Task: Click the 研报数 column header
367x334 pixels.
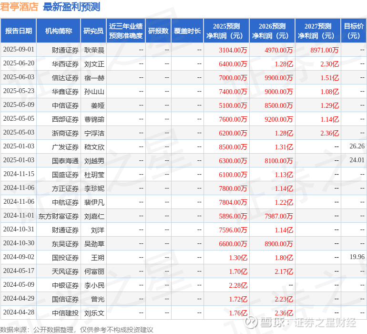Action: (x=158, y=31)
